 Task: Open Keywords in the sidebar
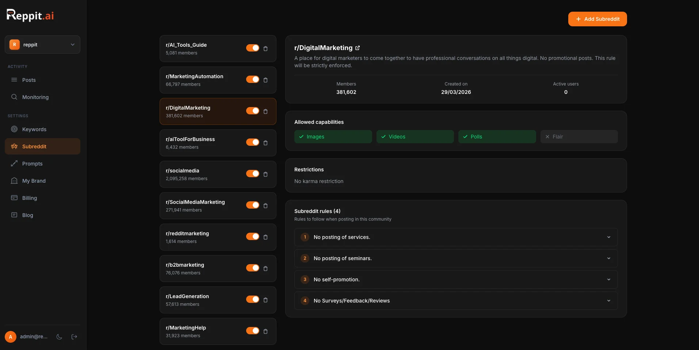pos(34,129)
